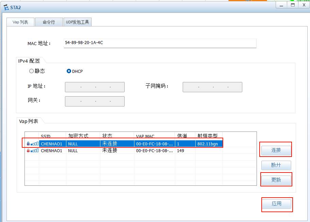This screenshot has width=310, height=222.
Task: Click the channel value 149
Action: click(x=180, y=151)
